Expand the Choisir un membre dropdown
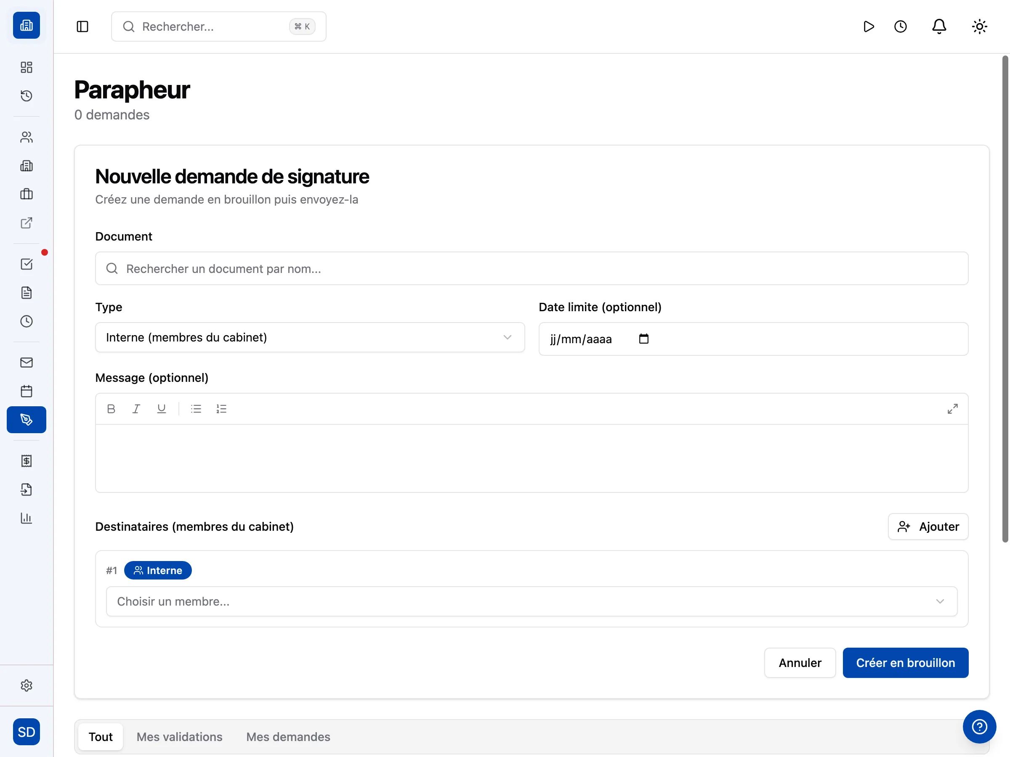 pyautogui.click(x=532, y=601)
